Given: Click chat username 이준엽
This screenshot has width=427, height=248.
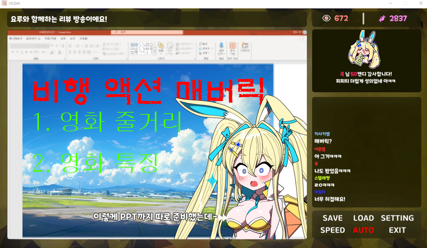Looking at the screenshot, I should point(320,149).
